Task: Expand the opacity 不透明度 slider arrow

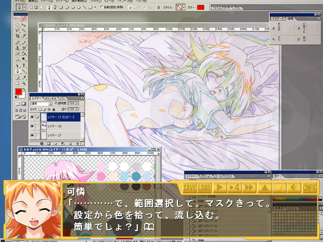Action: [77, 104]
